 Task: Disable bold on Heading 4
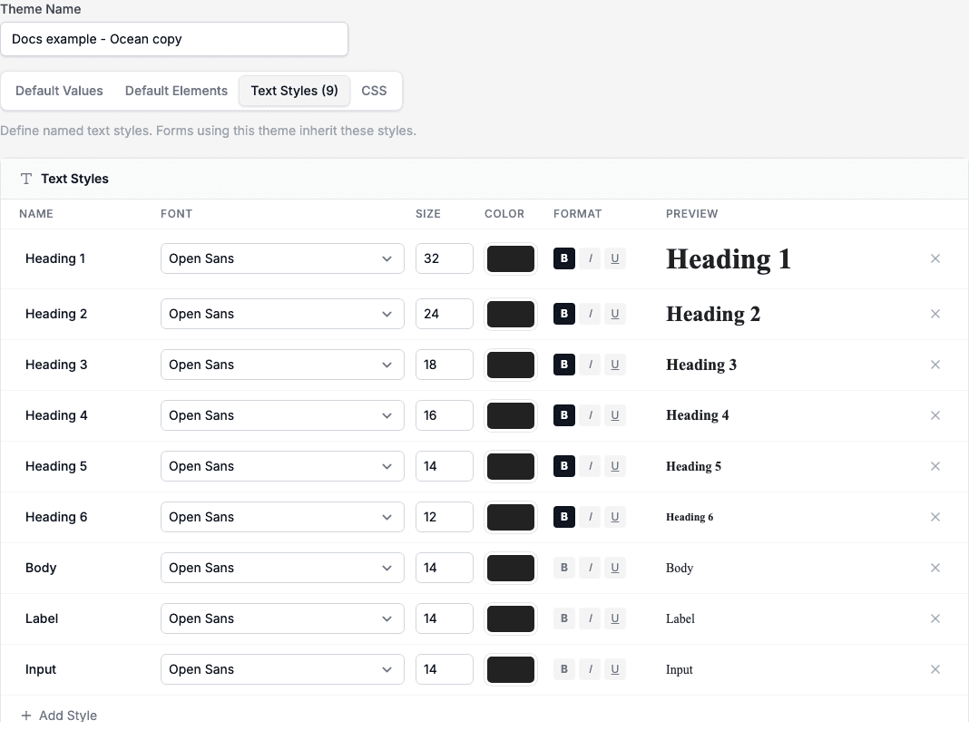point(564,415)
